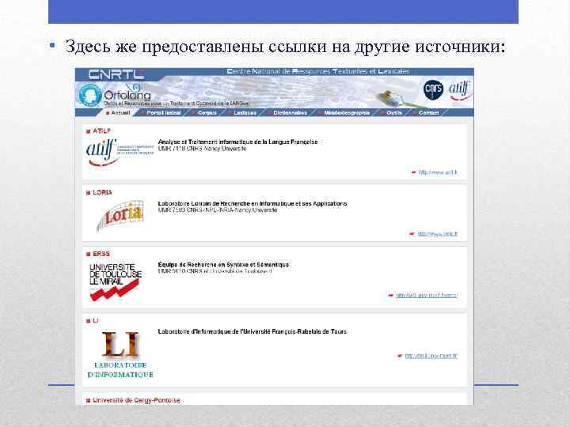The width and height of the screenshot is (570, 427).
Task: Click 'Centre National de Ressources Textuelles et Lexicales'
Action: point(318,71)
